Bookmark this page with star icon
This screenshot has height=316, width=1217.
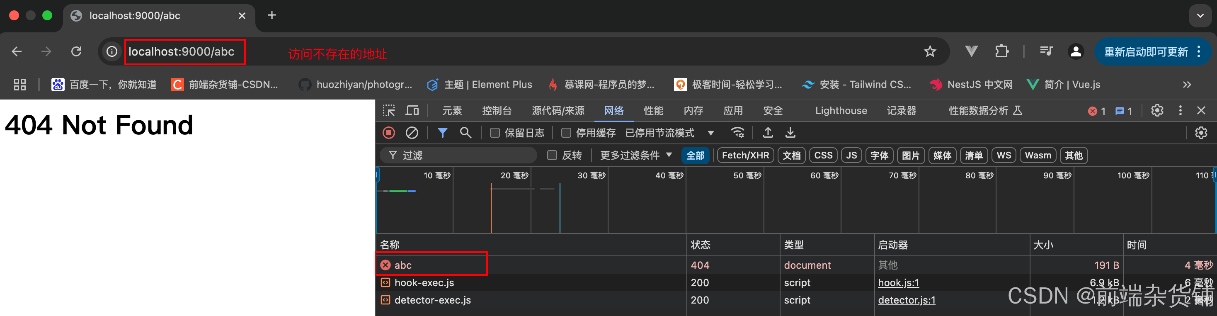[x=930, y=51]
